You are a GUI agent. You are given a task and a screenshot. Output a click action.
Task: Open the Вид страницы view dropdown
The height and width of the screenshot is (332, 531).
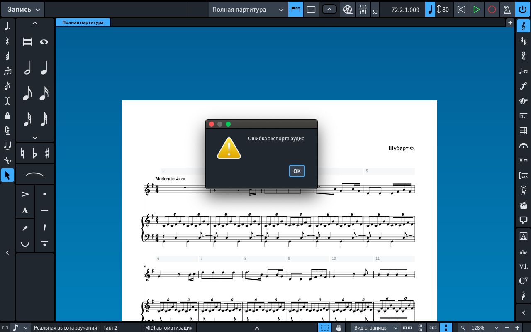point(376,328)
